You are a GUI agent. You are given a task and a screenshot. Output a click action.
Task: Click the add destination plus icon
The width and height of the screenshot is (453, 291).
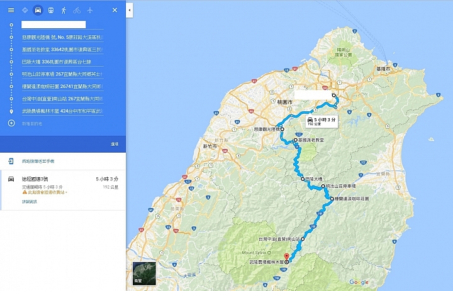point(11,123)
